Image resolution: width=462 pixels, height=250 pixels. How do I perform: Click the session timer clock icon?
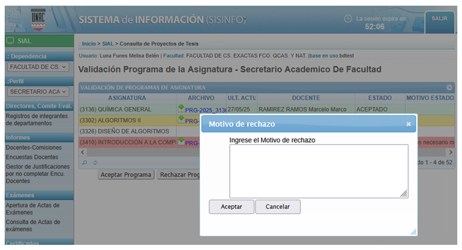coord(348,19)
